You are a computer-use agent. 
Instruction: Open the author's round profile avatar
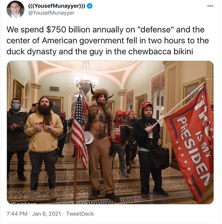(x=16, y=10)
